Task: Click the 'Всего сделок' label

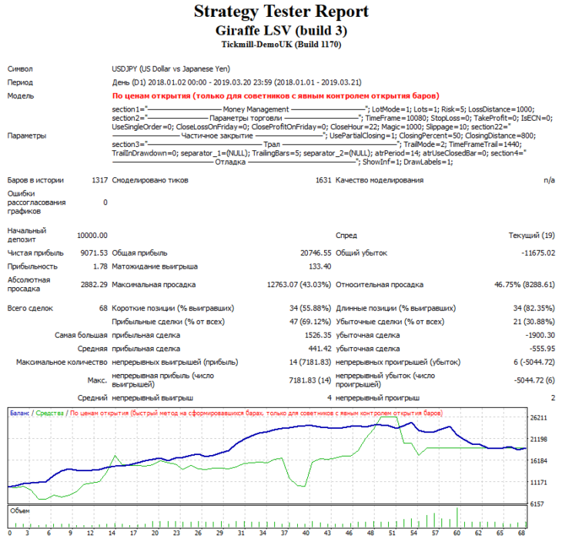Action: pos(30,308)
